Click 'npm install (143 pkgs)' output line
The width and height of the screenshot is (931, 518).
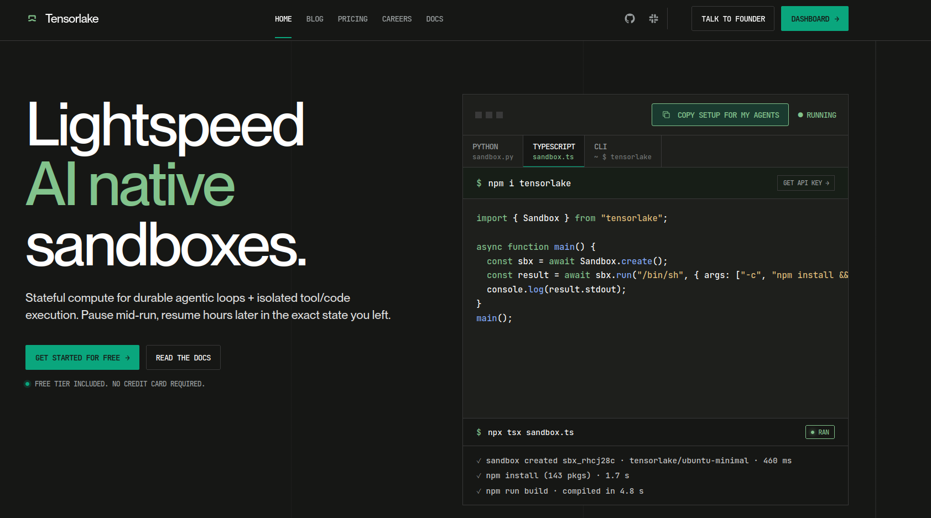558,475
